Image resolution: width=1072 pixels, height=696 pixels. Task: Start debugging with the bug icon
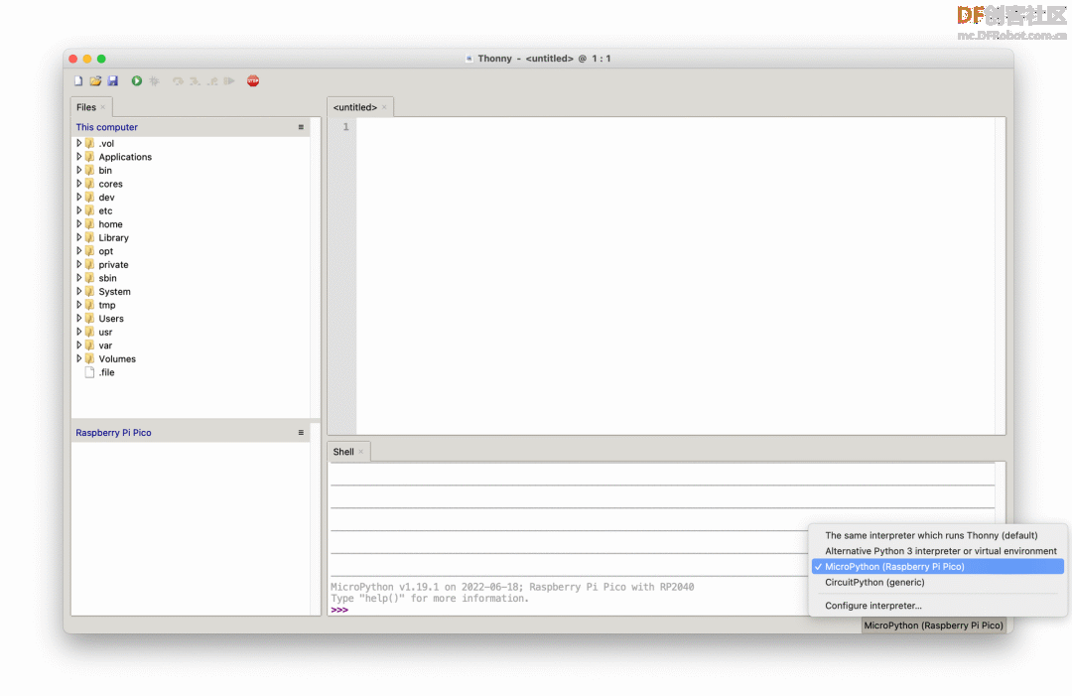155,80
